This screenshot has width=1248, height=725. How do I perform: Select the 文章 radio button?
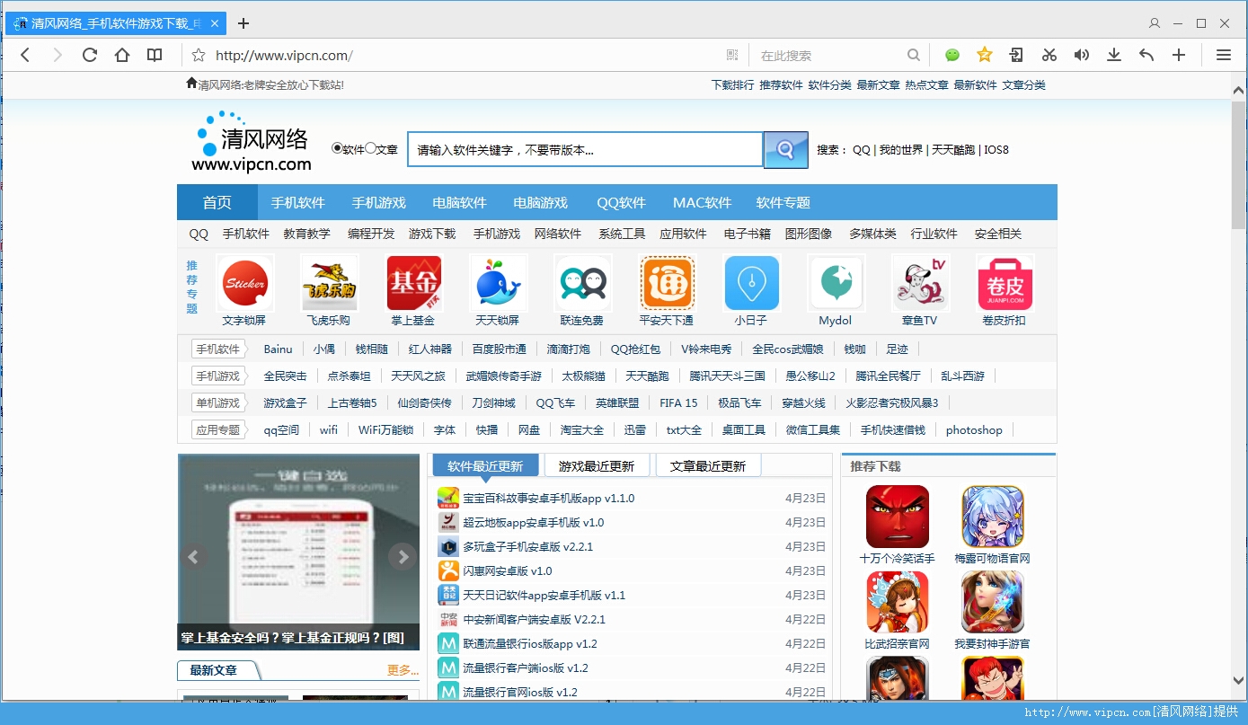coord(370,148)
